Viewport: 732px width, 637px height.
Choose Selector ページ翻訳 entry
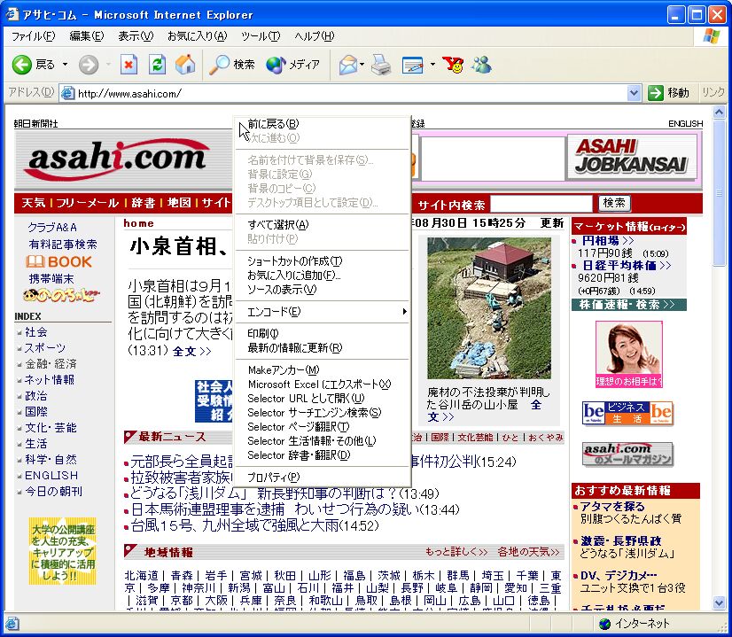coord(322,427)
